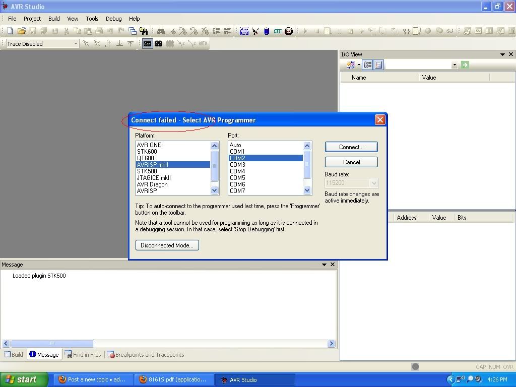
Task: Expand the I/O View filter icon arrow
Action: coord(359,65)
